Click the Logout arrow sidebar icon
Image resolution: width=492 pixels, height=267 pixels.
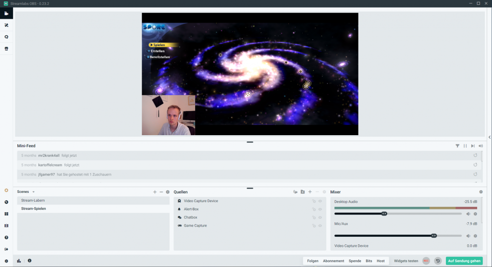tap(6, 249)
